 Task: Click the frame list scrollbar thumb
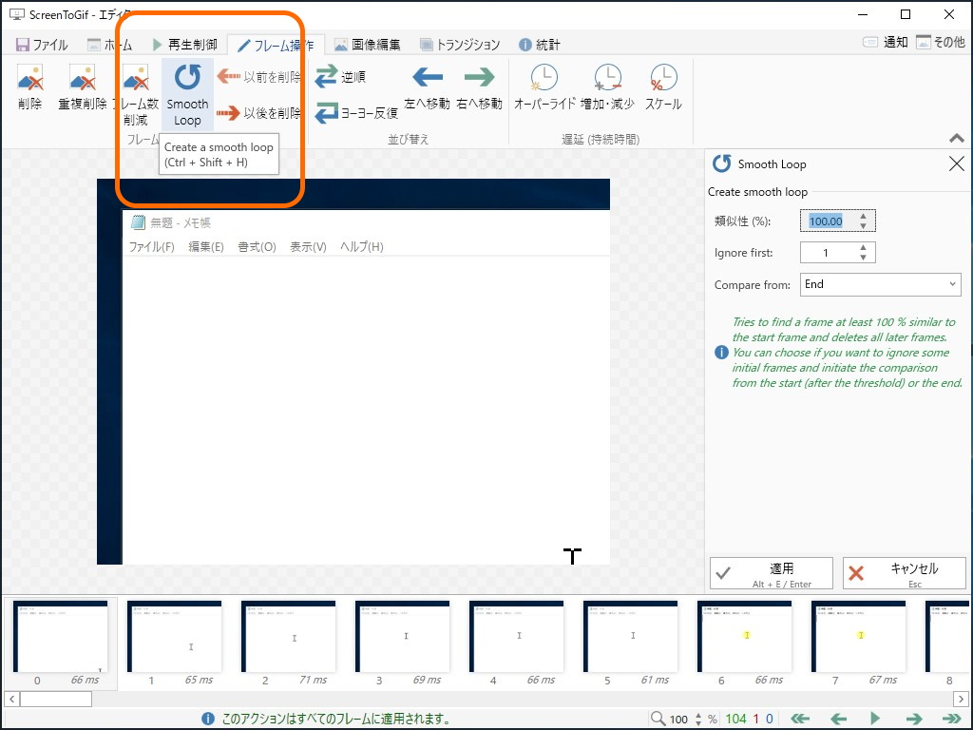click(x=56, y=699)
